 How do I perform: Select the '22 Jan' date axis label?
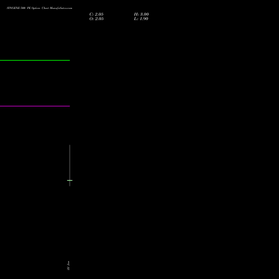click(68, 266)
